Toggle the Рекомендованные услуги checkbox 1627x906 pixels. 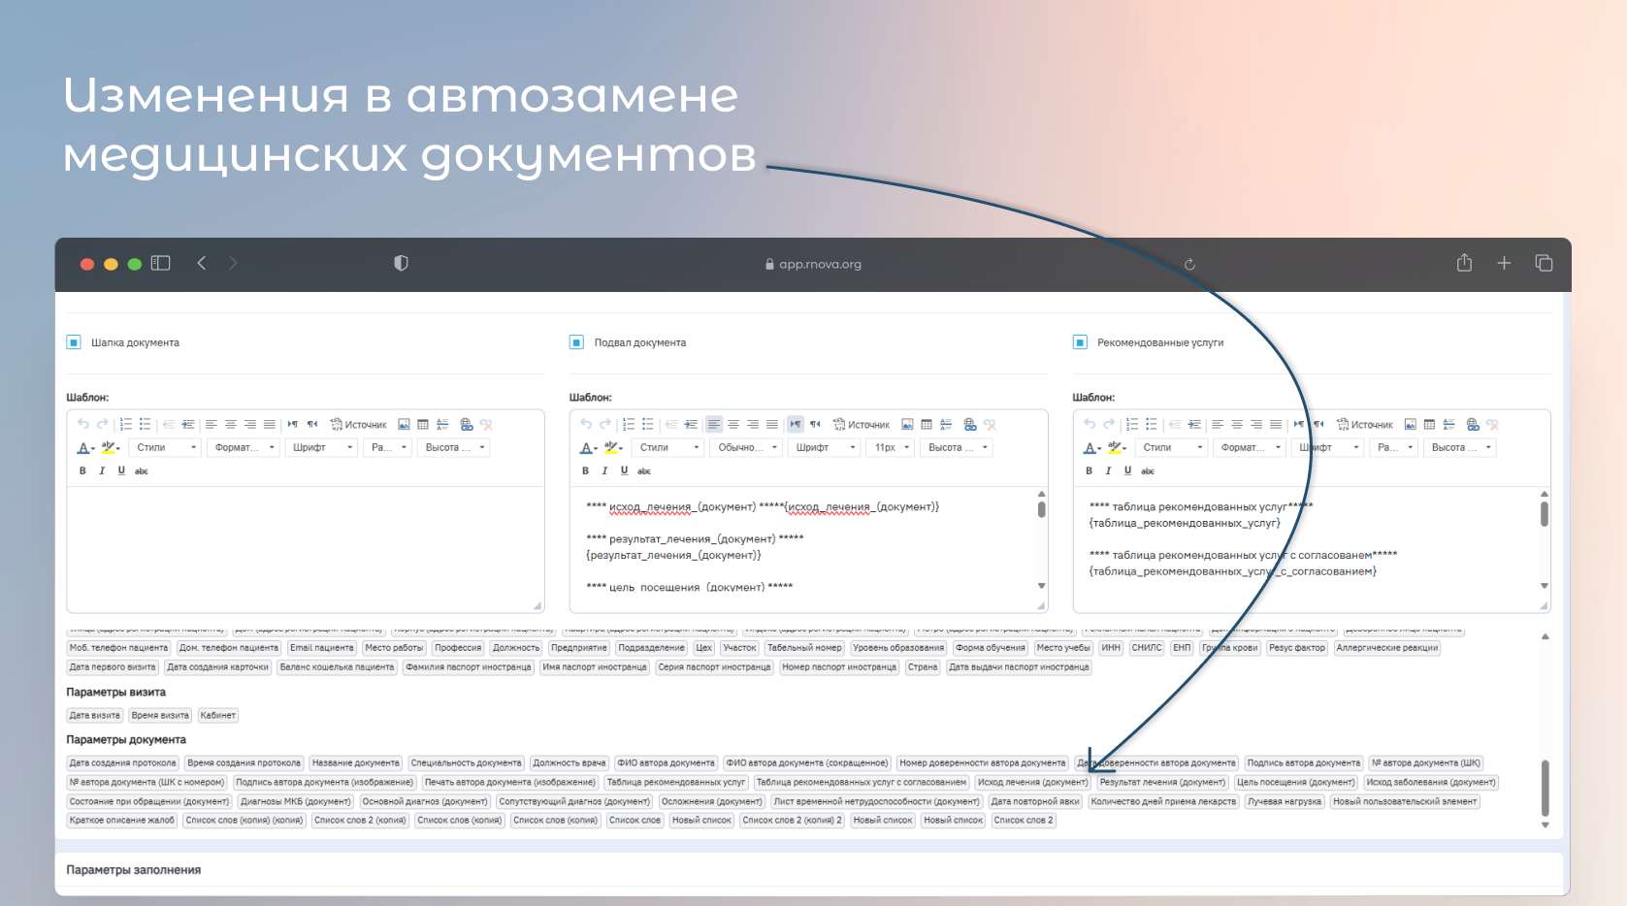point(1080,342)
